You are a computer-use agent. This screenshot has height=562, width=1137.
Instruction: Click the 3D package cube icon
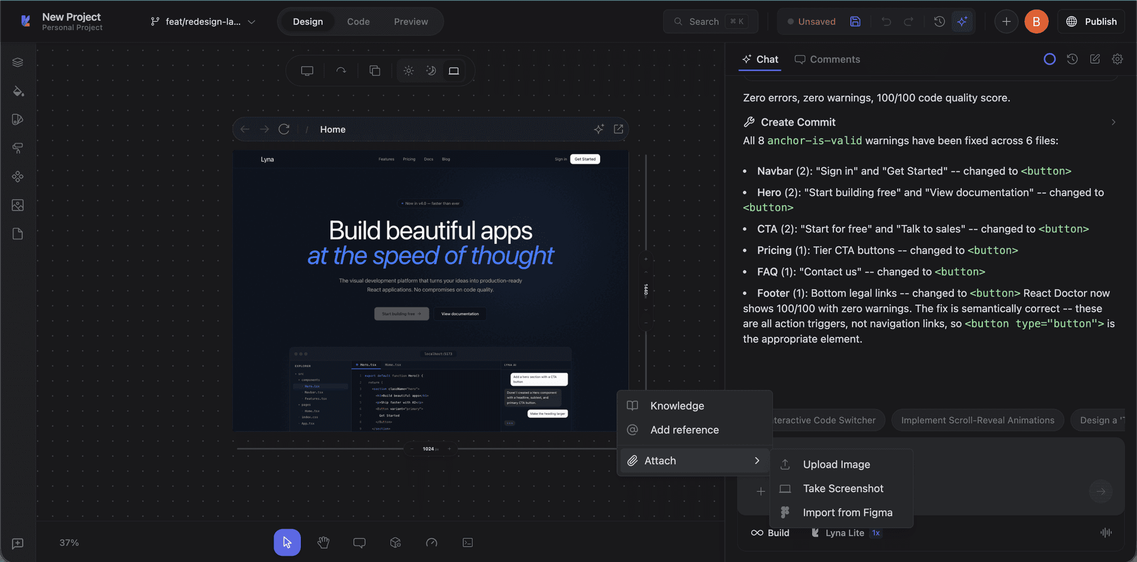tap(395, 543)
